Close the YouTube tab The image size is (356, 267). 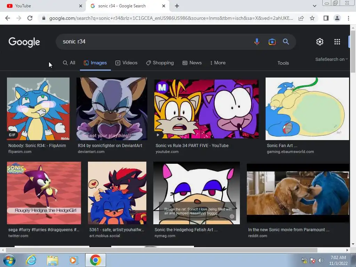point(81,6)
